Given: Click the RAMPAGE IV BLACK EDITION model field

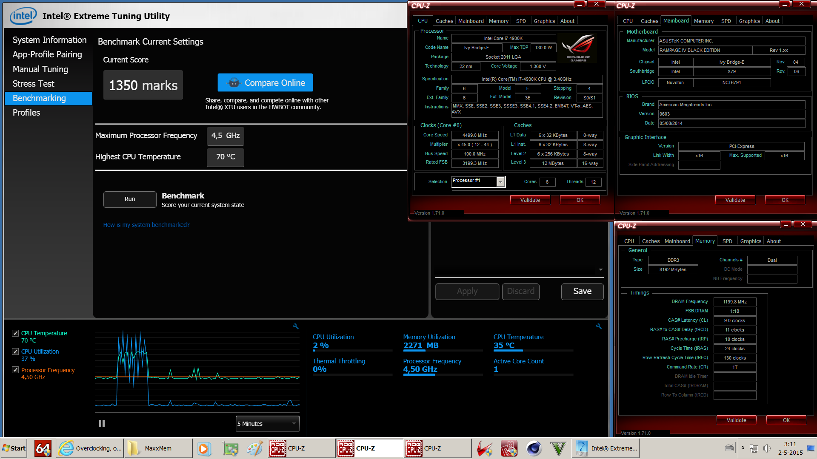Looking at the screenshot, I should [705, 50].
